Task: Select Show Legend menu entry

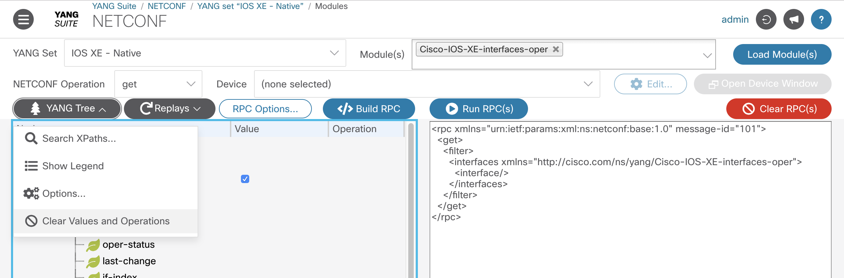Action: point(106,166)
